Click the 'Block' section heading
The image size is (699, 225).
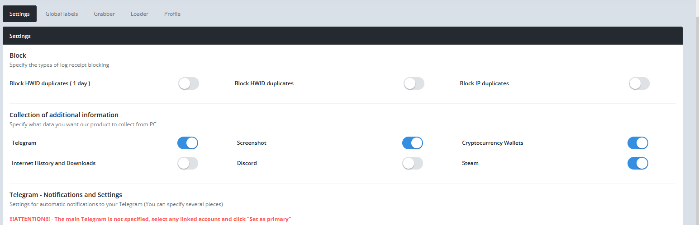click(18, 55)
